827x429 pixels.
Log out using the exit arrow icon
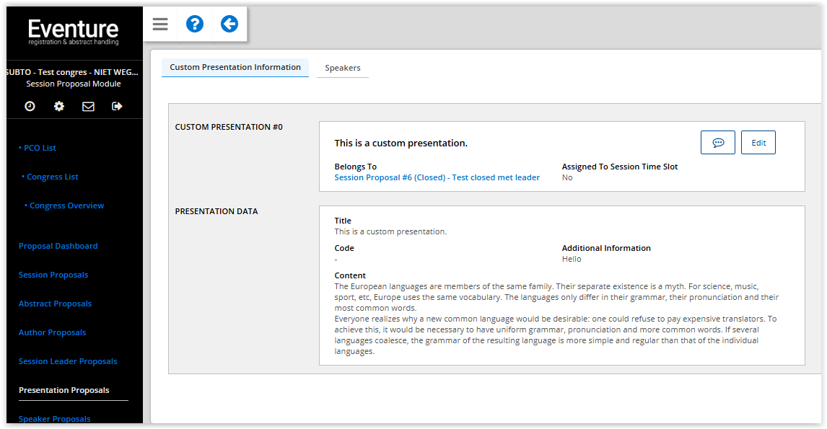pos(117,107)
